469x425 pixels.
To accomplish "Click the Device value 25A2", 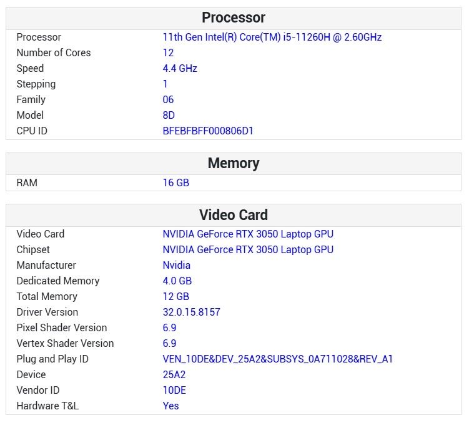I will [174, 375].
